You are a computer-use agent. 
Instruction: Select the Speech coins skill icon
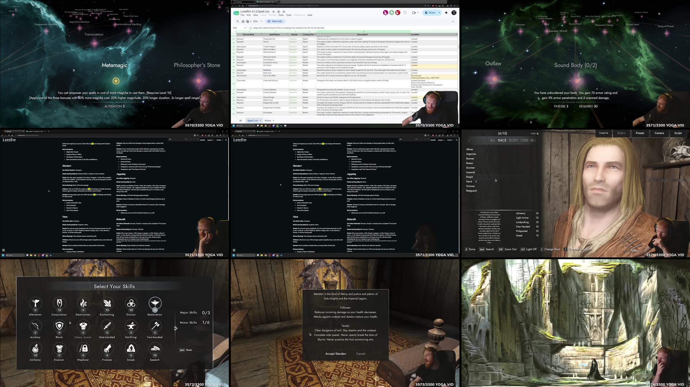[155, 348]
